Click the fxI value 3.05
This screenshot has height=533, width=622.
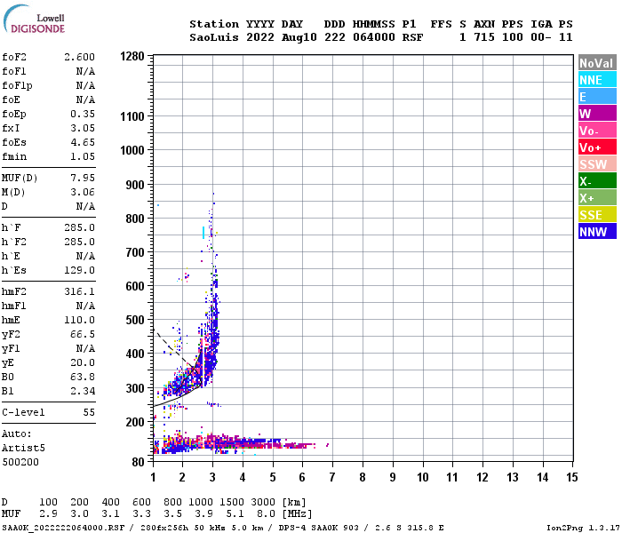pyautogui.click(x=83, y=128)
